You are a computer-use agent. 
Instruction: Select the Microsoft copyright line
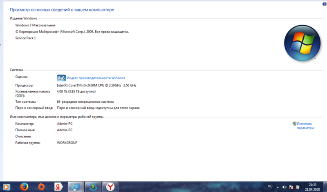click(72, 32)
